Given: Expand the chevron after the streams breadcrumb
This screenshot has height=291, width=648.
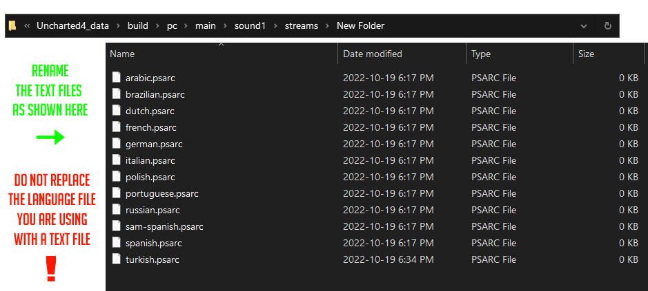Looking at the screenshot, I should pyautogui.click(x=327, y=25).
